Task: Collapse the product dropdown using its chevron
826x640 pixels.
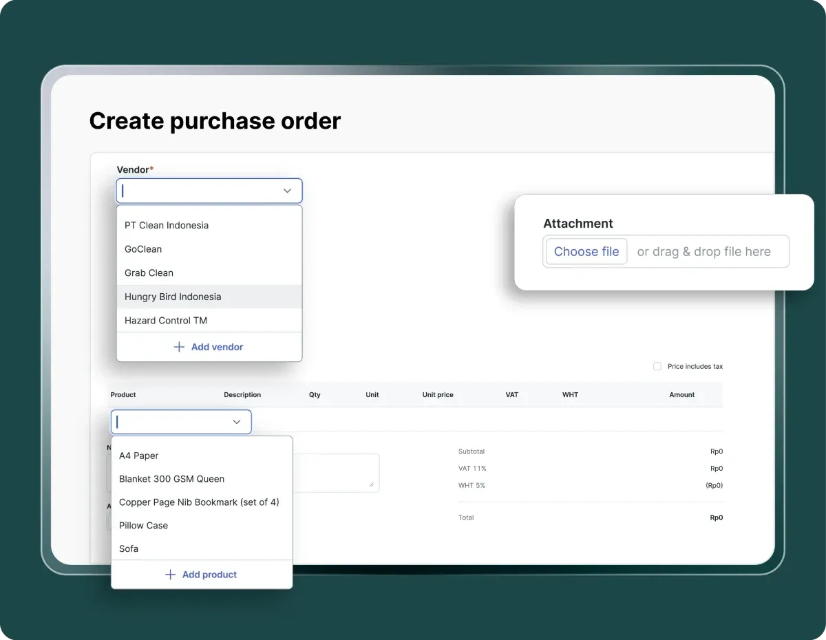Action: 237,421
